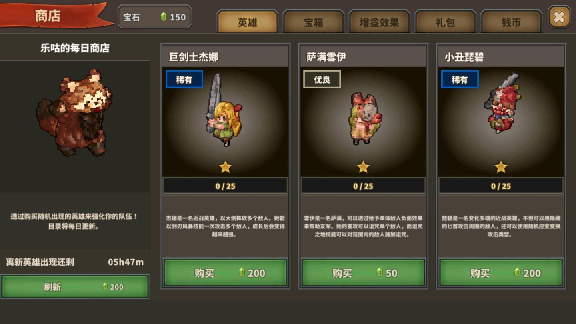Viewport: 576px width, 324px height.
Task: Click the star under 小丑琵碧
Action: [x=501, y=167]
